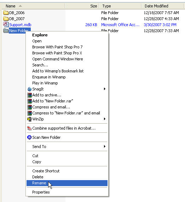185x202 pixels.
Task: Choose Search... from the context menu
Action: pyautogui.click(x=67, y=65)
